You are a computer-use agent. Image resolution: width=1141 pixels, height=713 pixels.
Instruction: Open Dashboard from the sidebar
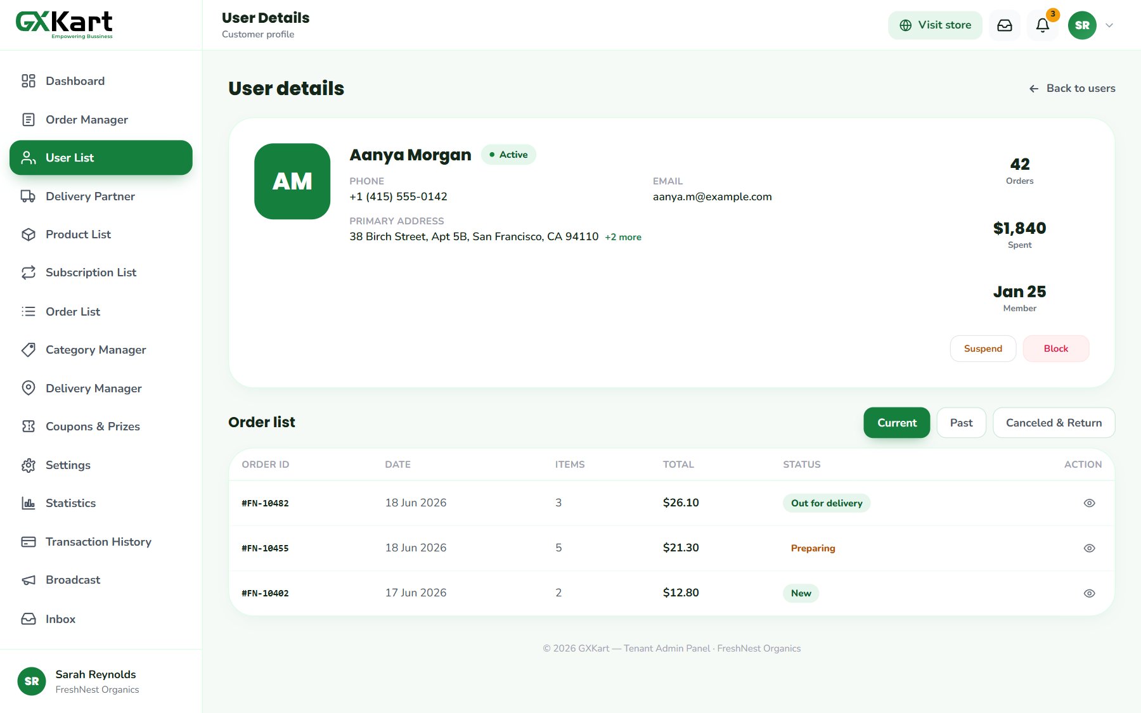click(101, 81)
